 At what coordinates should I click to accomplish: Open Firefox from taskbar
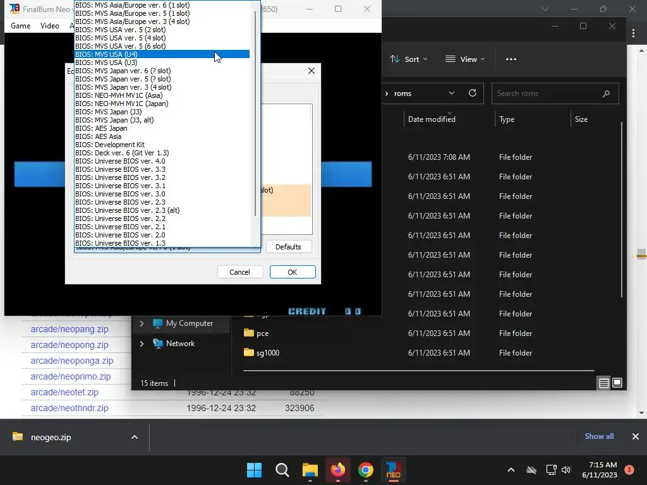(x=338, y=470)
